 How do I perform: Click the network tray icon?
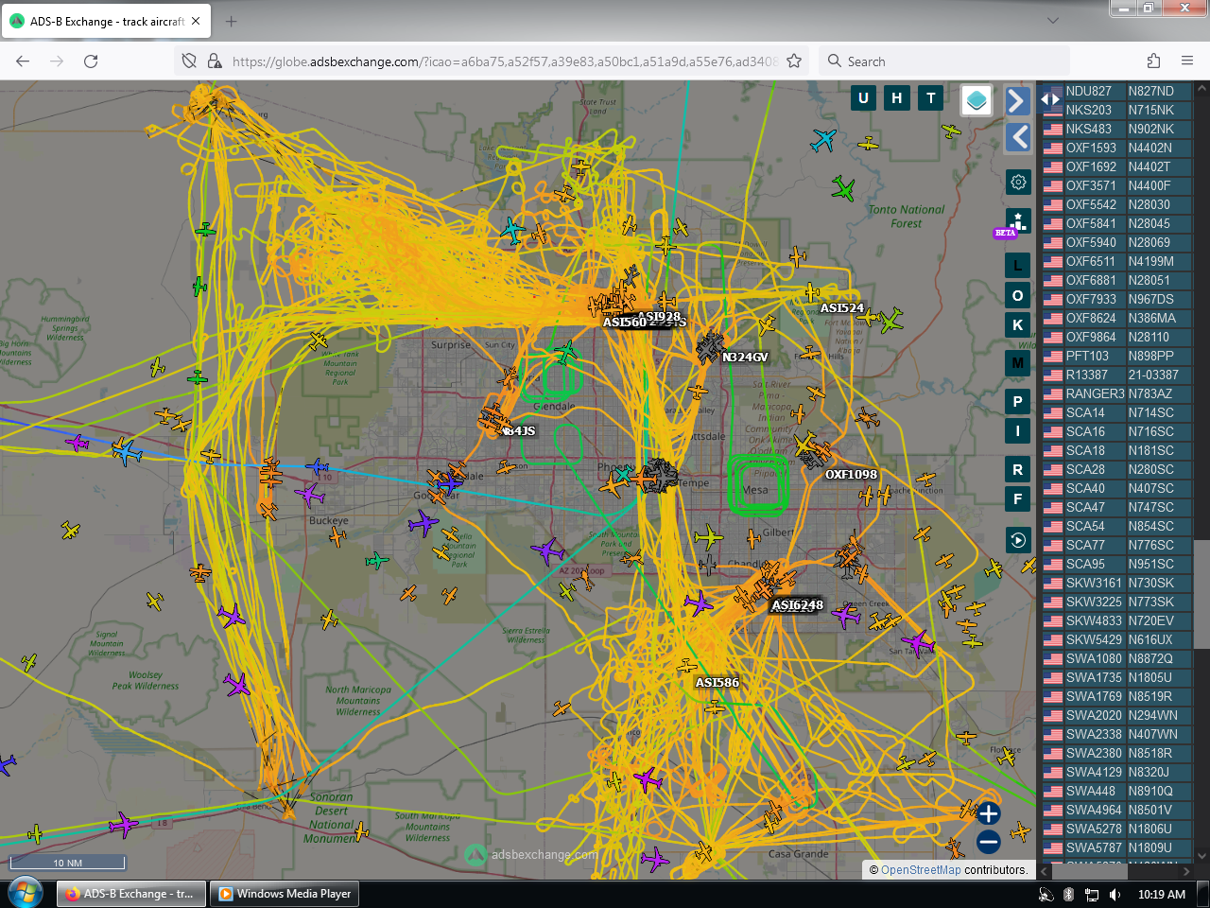(x=1091, y=894)
